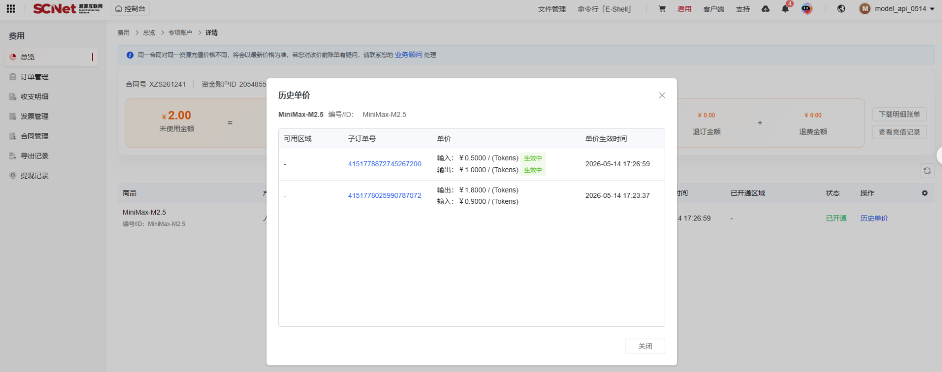The image size is (942, 372).
Task: Click effective time 2026-05-14 17:26:59 in dialog
Action: click(x=617, y=164)
